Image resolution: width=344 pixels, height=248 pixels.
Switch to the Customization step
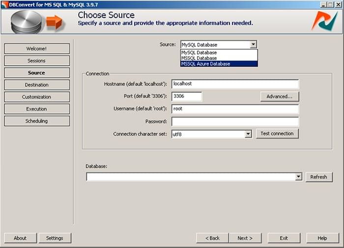point(37,97)
